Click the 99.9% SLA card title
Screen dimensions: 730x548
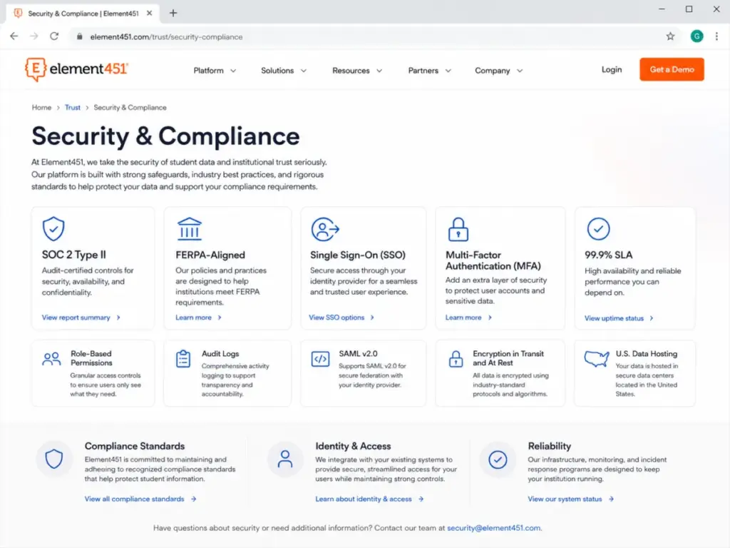(609, 255)
